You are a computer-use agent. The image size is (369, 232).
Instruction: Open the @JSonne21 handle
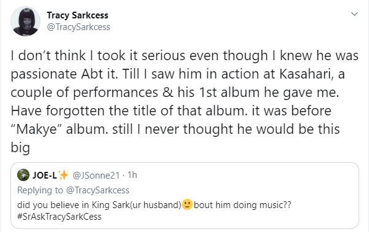[96, 175]
